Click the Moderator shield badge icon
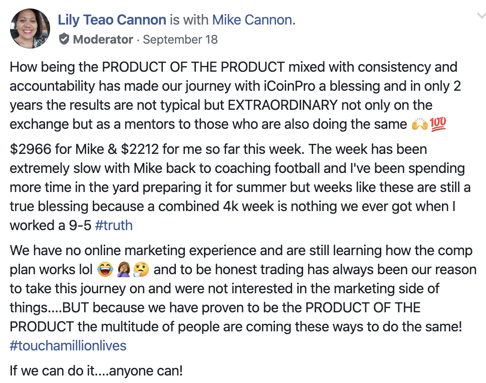The image size is (486, 383). 64,40
